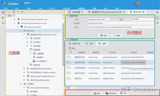Expand 绑定管理员账户(addPerson2Sys) node
Image resolution: width=160 pixels, height=96 pixels.
(24, 72)
